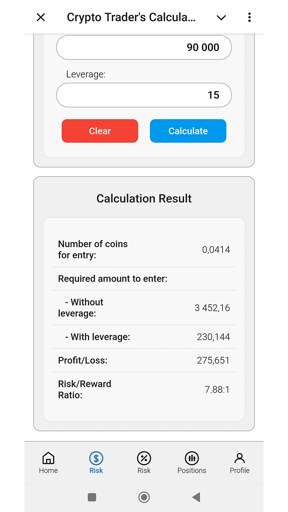This screenshot has height=512, width=288.
Task: Click the blue Calculate button
Action: pos(188,131)
